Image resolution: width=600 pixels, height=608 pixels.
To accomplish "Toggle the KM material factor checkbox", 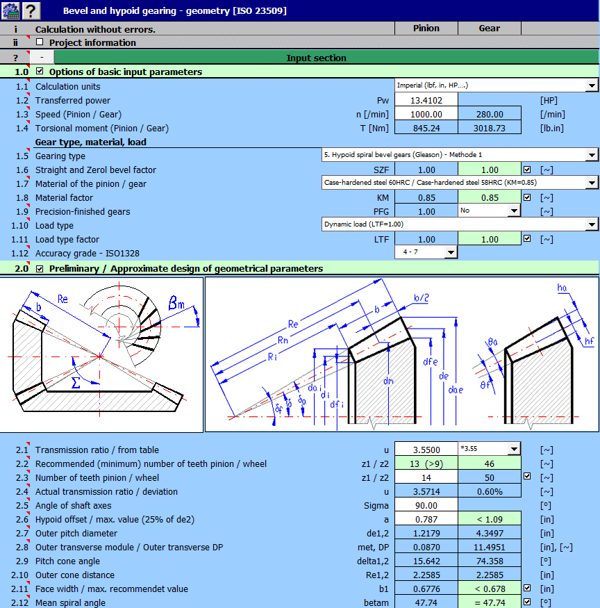I will pos(528,197).
